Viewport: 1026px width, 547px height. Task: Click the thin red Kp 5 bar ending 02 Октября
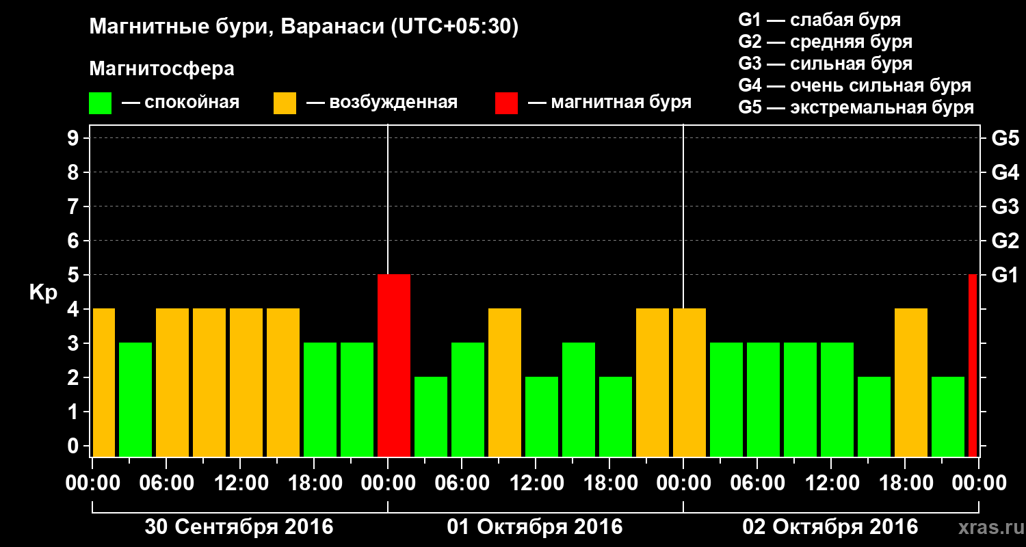[973, 365]
